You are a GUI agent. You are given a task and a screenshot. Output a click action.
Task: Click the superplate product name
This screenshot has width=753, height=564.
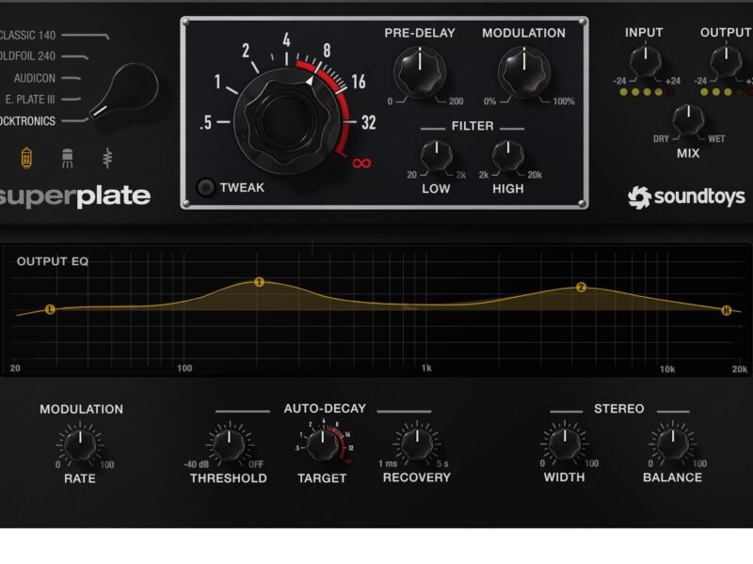coord(75,196)
